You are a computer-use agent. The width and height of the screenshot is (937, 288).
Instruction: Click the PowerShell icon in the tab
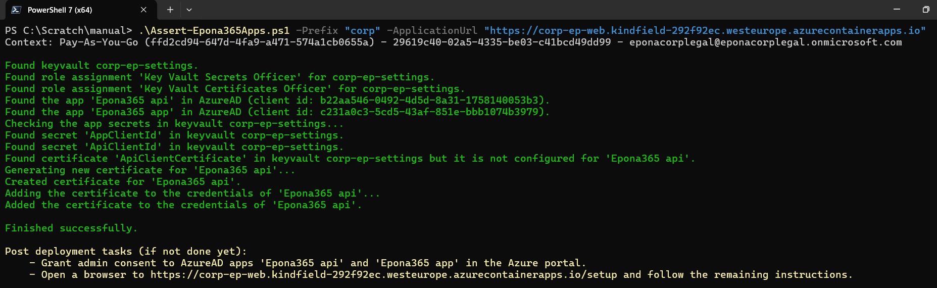16,10
